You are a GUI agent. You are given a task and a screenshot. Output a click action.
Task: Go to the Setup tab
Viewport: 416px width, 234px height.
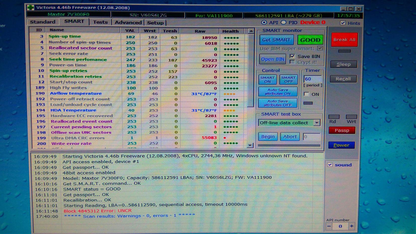point(155,23)
